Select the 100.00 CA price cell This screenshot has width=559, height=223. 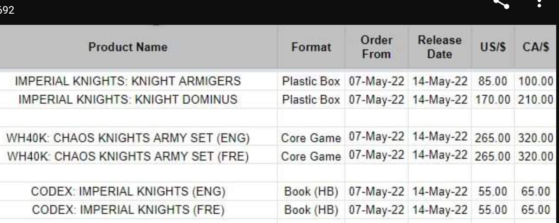pos(535,81)
